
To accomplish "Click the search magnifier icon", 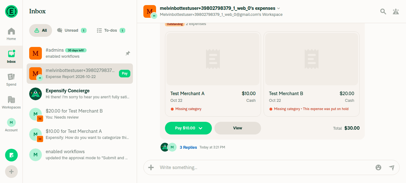I will [x=383, y=11].
